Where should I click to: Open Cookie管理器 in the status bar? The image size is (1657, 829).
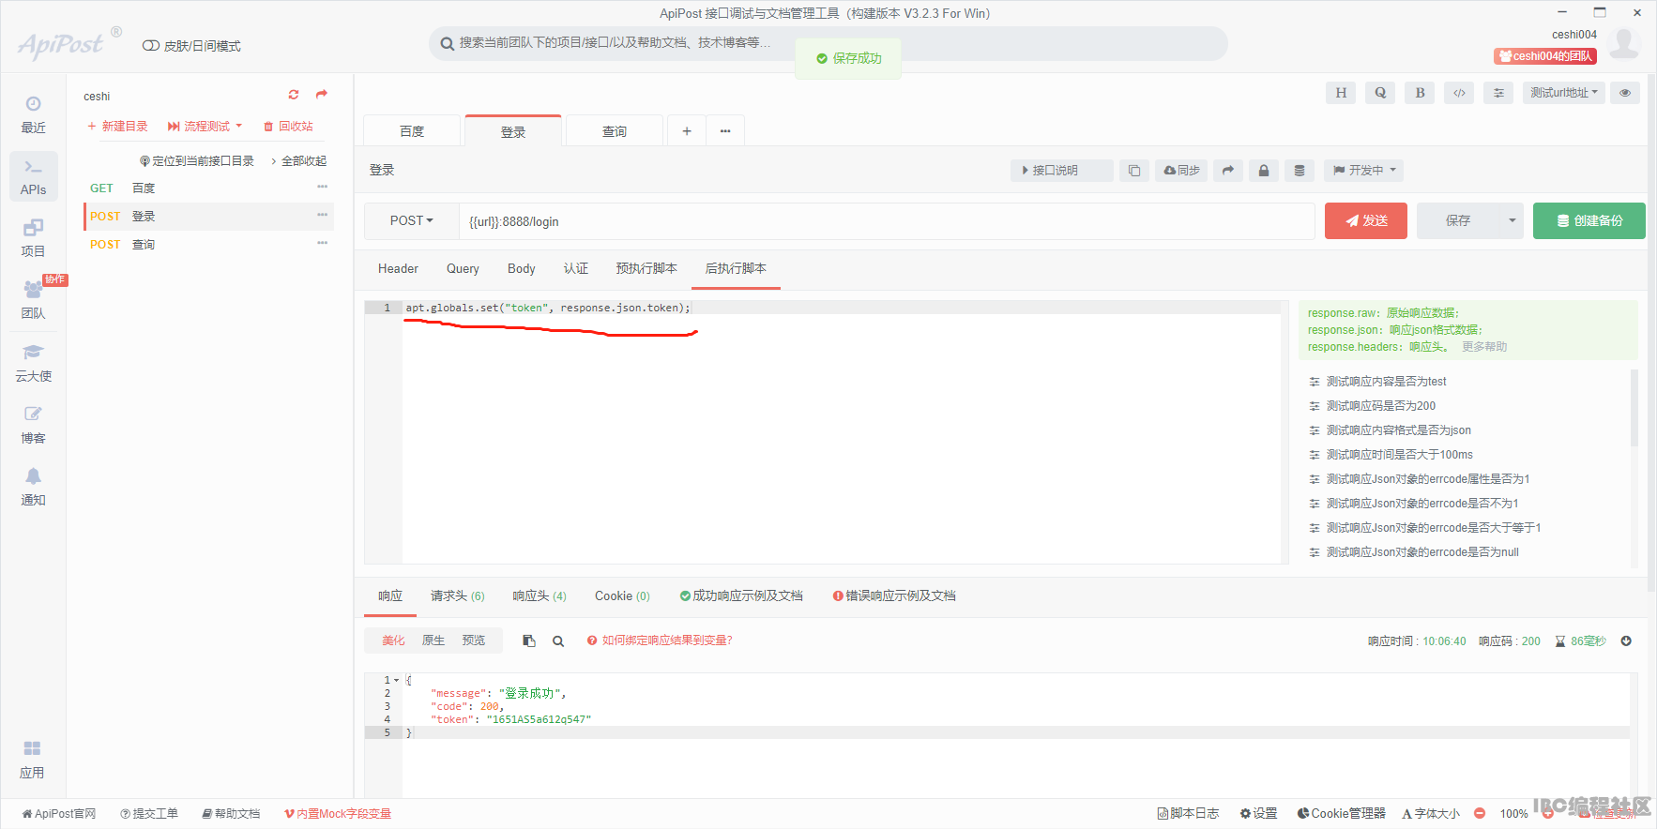[x=1342, y=814]
